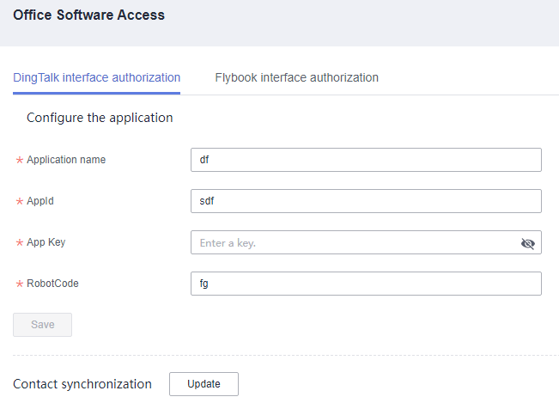Image resolution: width=559 pixels, height=403 pixels.
Task: Click required asterisk beside App Key
Action: point(20,243)
